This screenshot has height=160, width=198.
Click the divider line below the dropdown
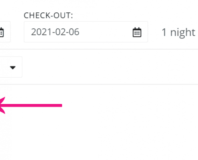coord(99,84)
